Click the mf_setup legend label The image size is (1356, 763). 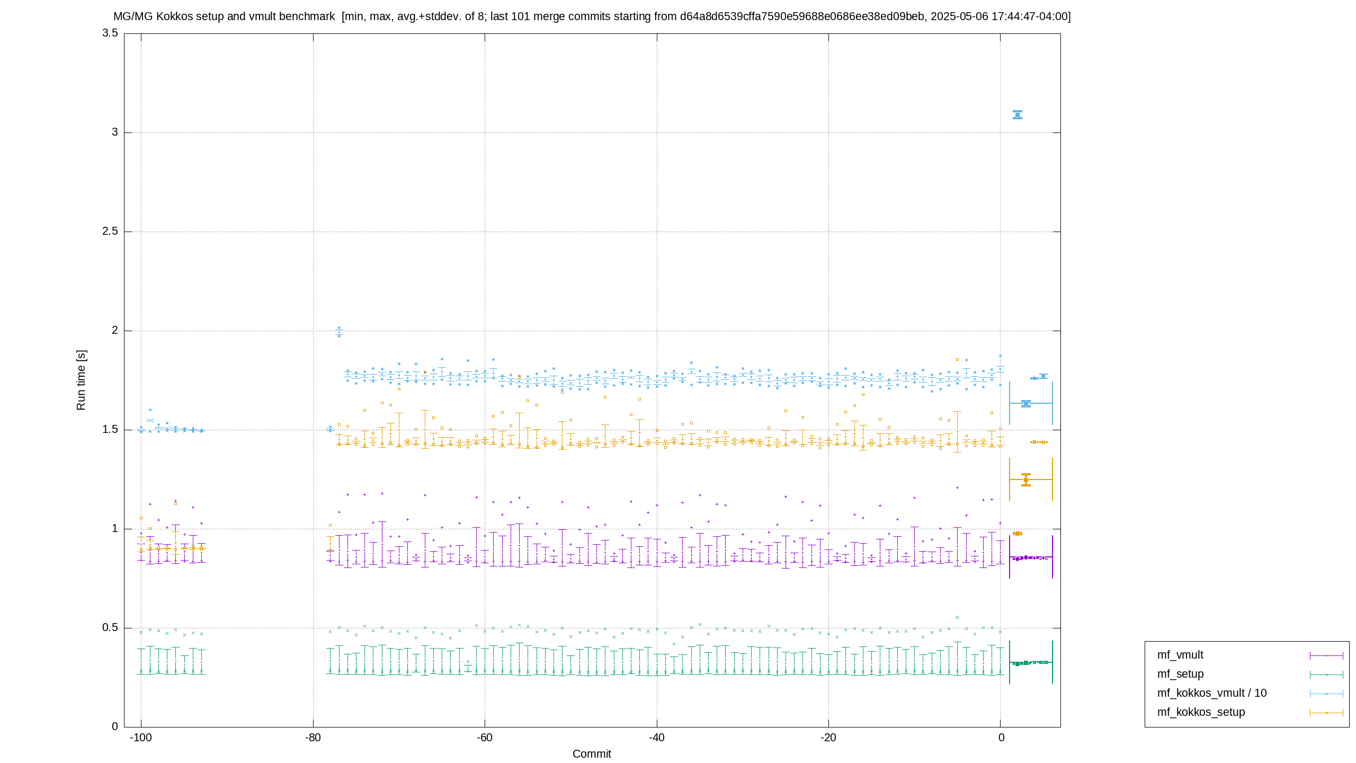coord(1180,674)
